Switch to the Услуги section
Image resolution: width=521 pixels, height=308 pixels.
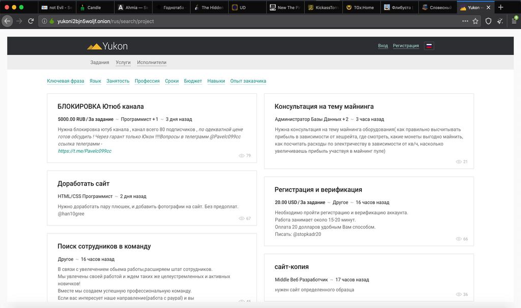tap(123, 62)
